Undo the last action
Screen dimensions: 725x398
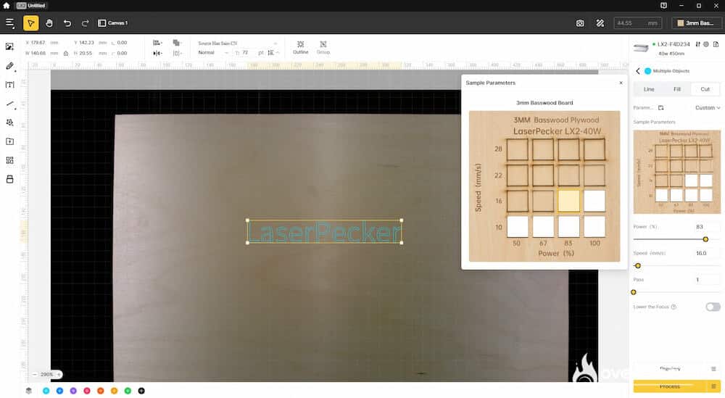coord(67,22)
